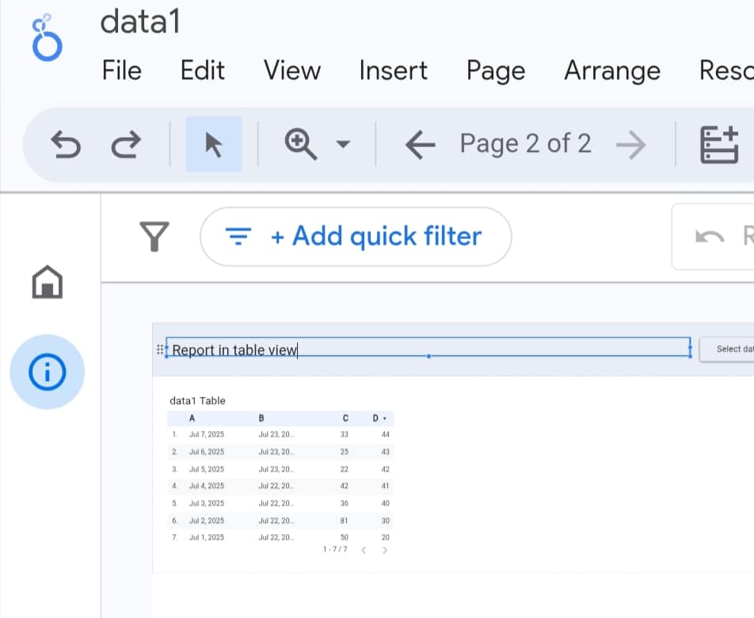Open the Page 2 of 2 selector

point(525,144)
